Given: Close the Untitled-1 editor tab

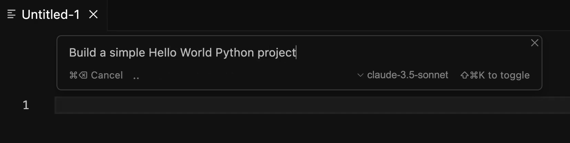Looking at the screenshot, I should tap(93, 14).
